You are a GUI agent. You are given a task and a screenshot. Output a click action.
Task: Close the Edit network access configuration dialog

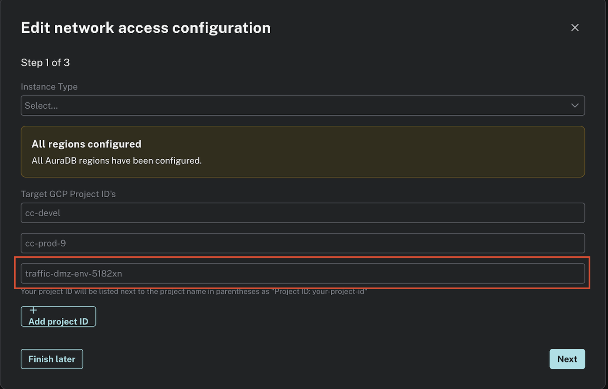click(575, 27)
